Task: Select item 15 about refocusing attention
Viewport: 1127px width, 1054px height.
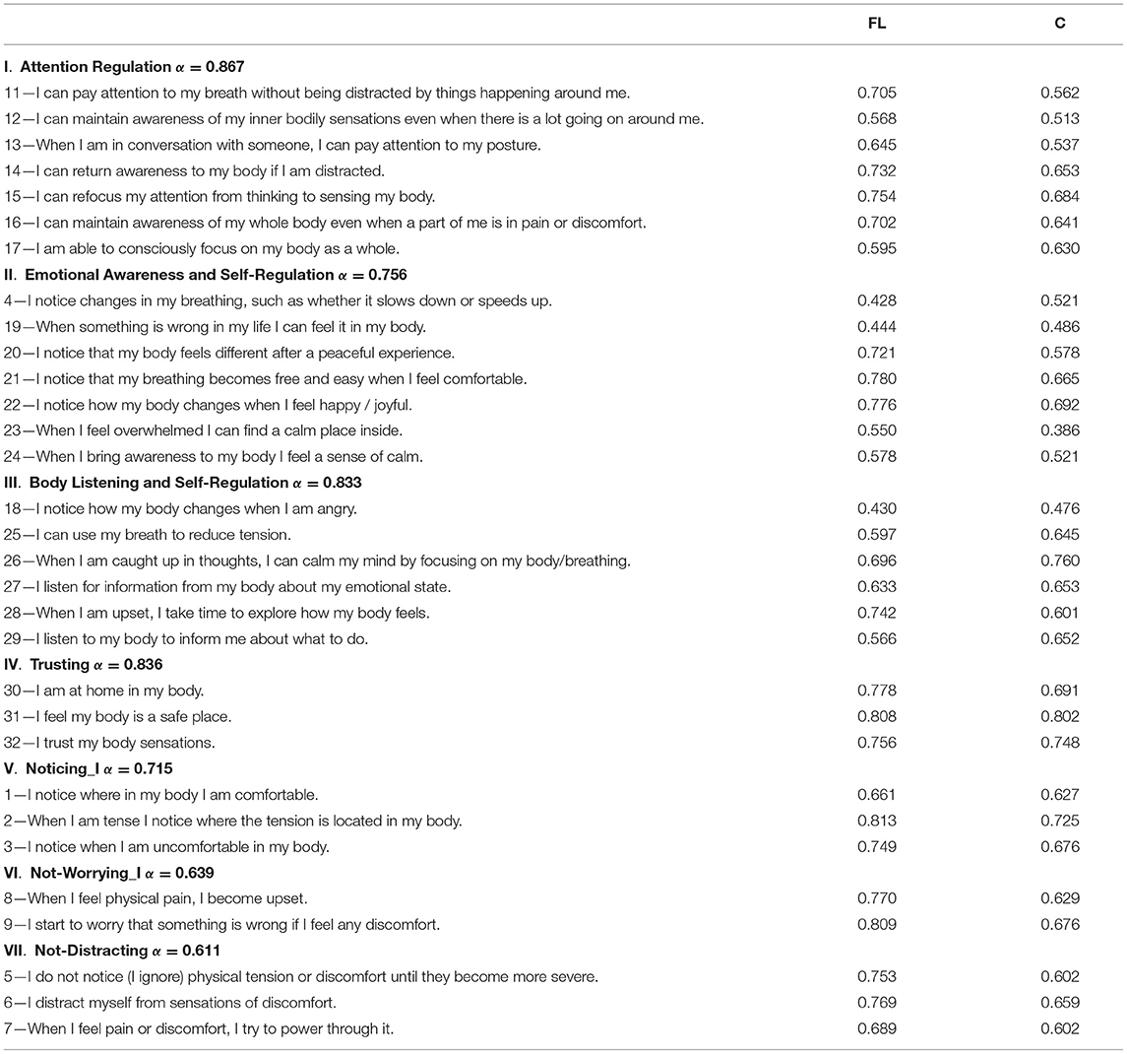Action: click(219, 196)
